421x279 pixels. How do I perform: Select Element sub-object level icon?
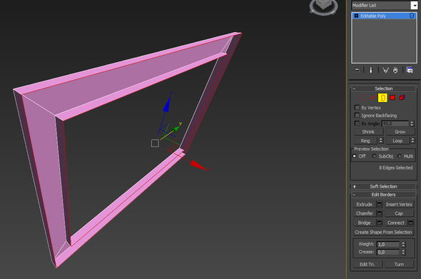[402, 98]
